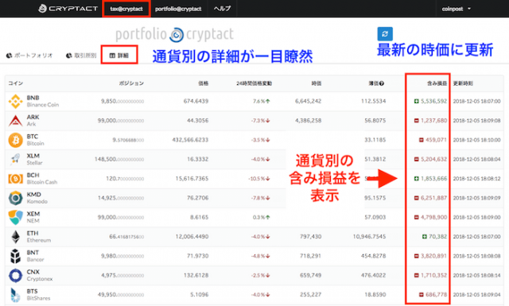Select the BNB price 674.6439

coord(196,101)
